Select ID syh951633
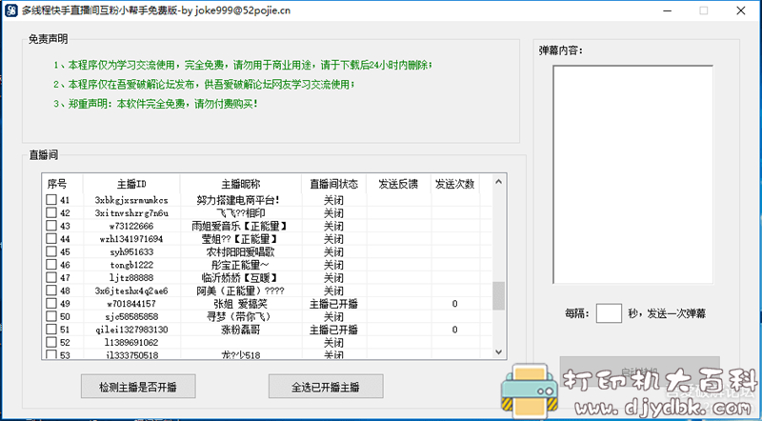The width and height of the screenshot is (762, 421). click(x=131, y=251)
